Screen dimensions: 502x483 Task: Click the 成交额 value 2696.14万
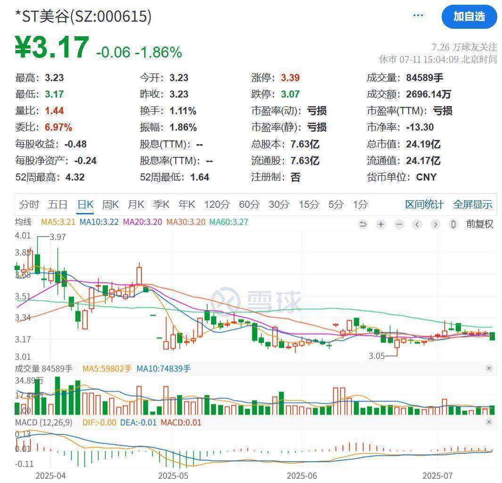[428, 94]
